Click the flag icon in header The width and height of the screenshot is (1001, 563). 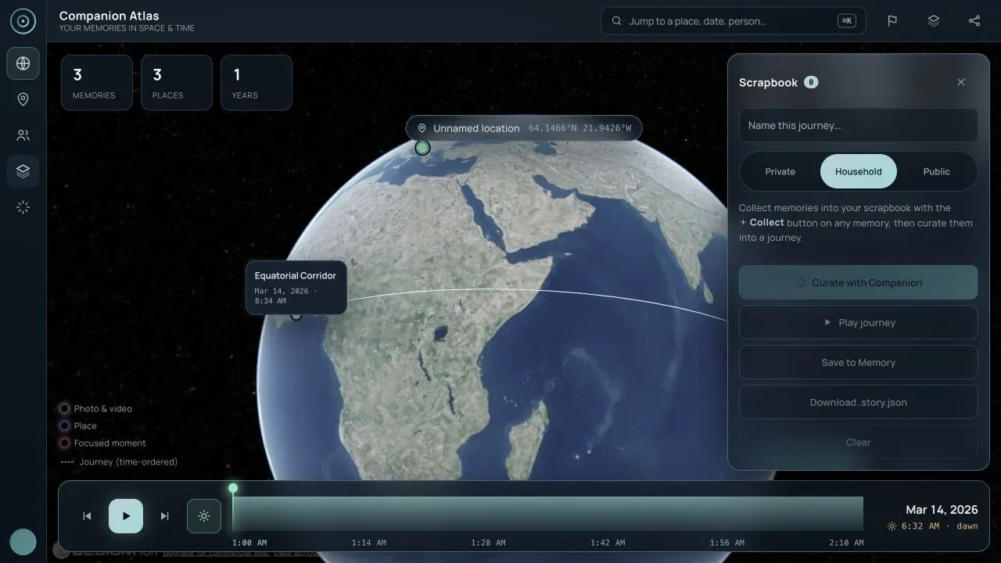click(x=892, y=21)
